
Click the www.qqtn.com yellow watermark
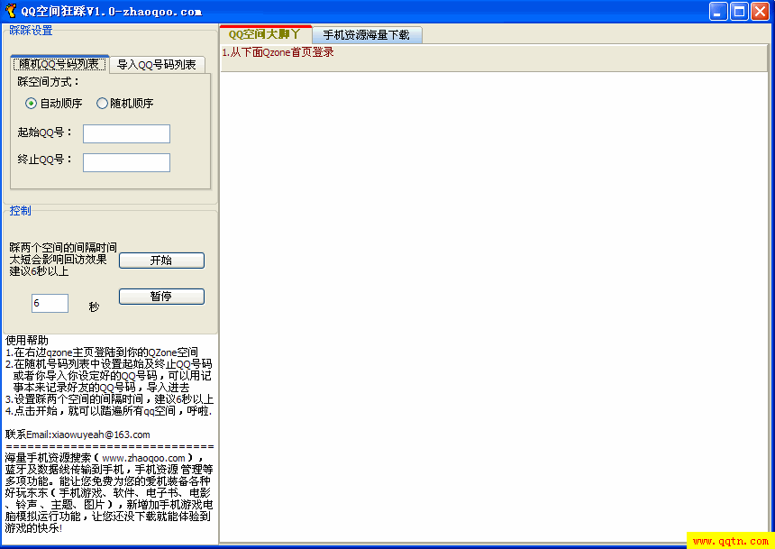click(730, 541)
